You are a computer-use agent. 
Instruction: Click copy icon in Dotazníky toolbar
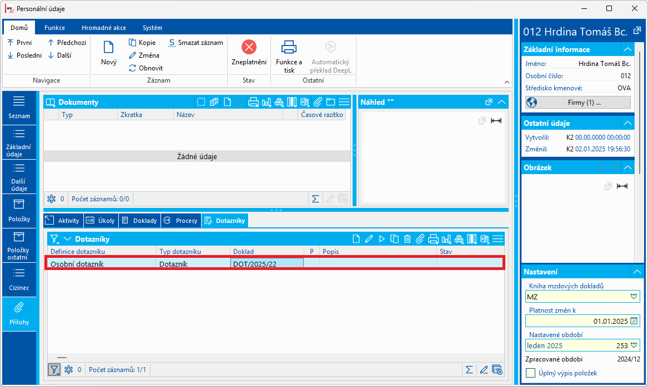click(395, 239)
